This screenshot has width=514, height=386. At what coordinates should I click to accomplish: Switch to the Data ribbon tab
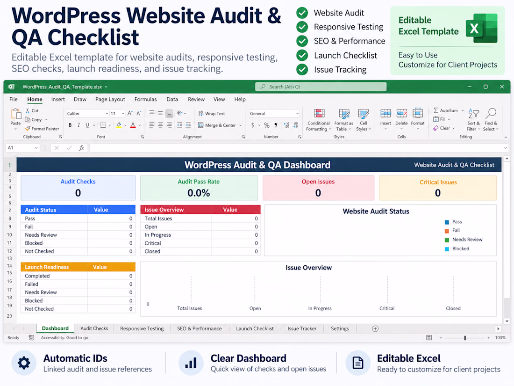click(172, 99)
